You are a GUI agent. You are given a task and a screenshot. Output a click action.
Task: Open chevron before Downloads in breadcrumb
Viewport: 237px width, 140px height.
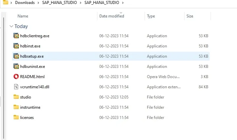click(11, 3)
